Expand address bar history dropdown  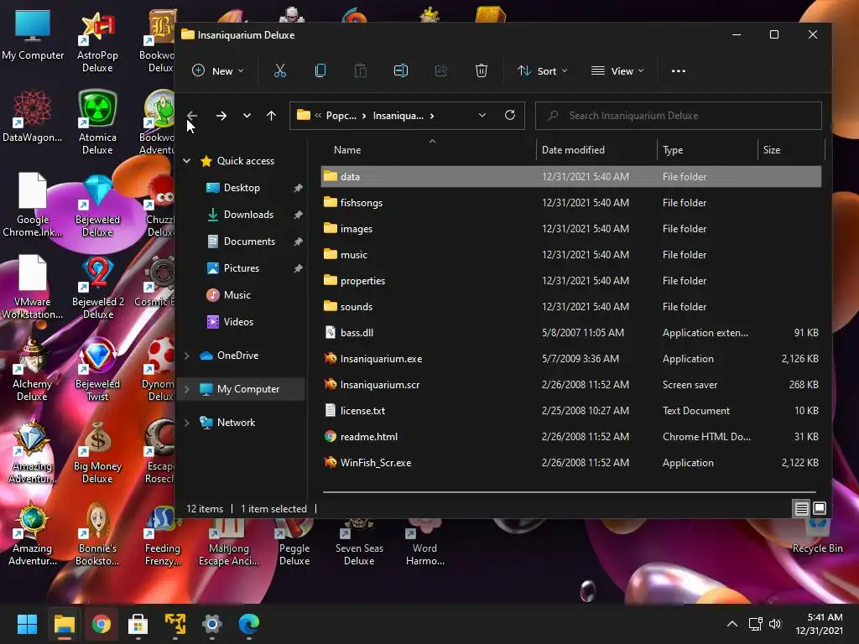pyautogui.click(x=482, y=115)
